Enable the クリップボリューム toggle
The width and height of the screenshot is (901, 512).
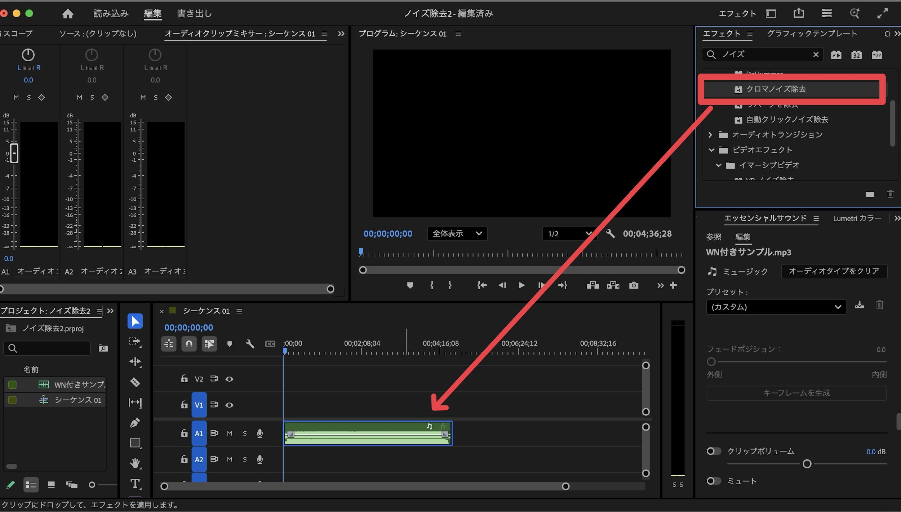tap(713, 451)
